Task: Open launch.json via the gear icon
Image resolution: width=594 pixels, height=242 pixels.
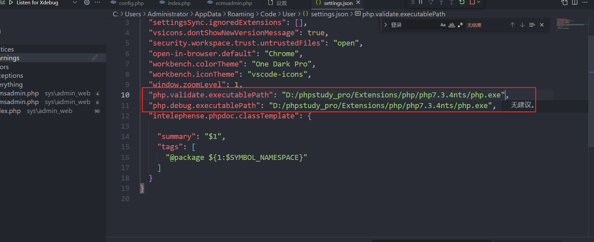Action: point(87,3)
